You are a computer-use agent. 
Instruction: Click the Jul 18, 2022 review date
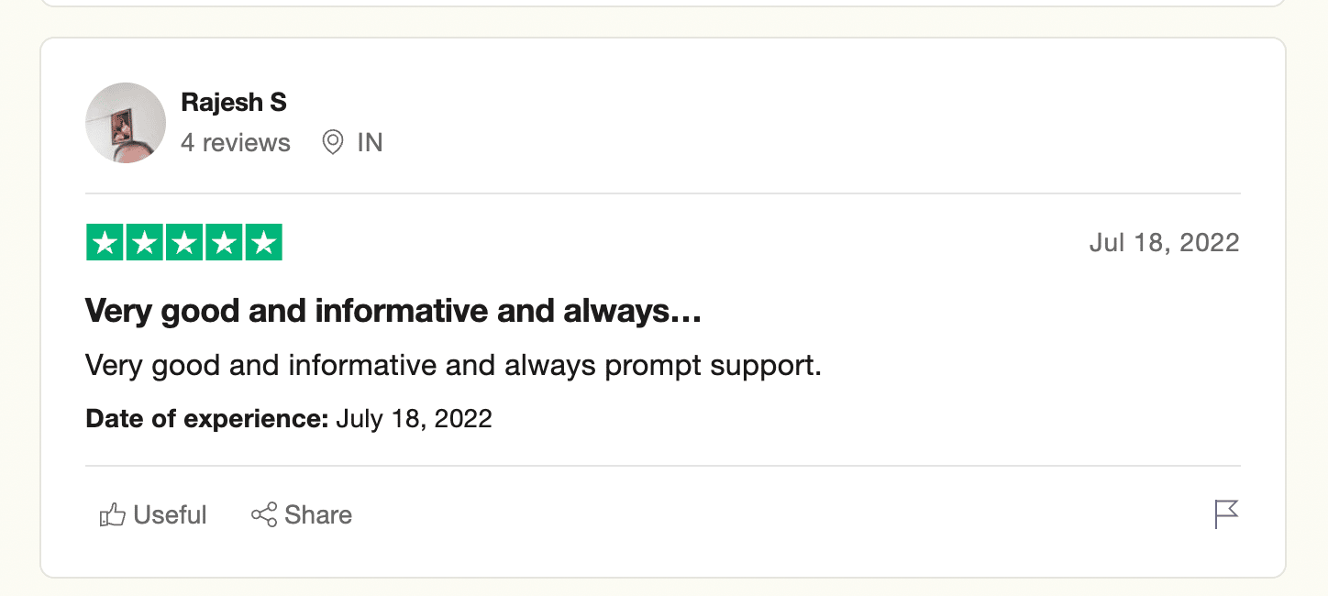[1164, 242]
